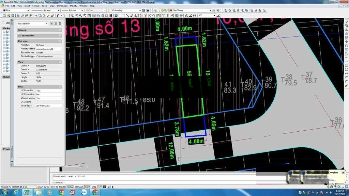
Task: Select the Linear dimension tool
Action: point(123,15)
